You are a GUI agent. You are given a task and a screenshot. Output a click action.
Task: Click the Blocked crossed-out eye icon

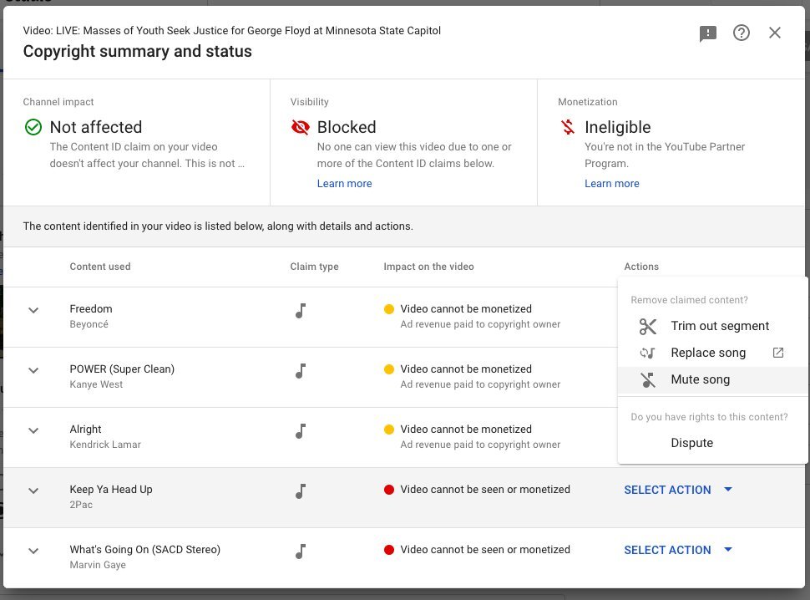pos(300,127)
